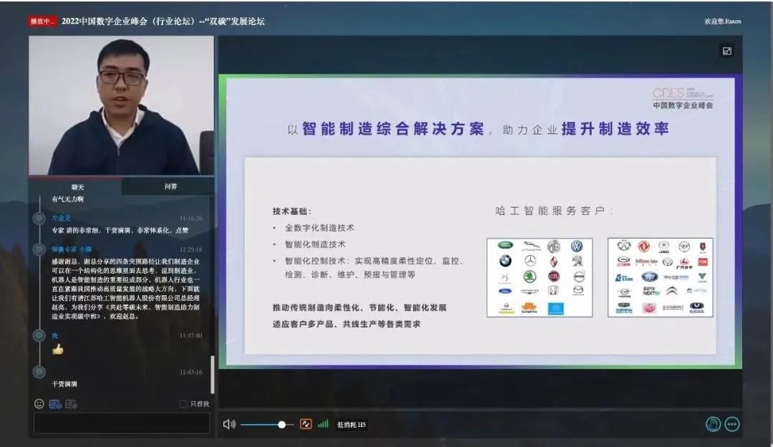773x447 pixels.
Task: Click the CDES 中国数字企业峰会 logo
Action: (x=683, y=98)
